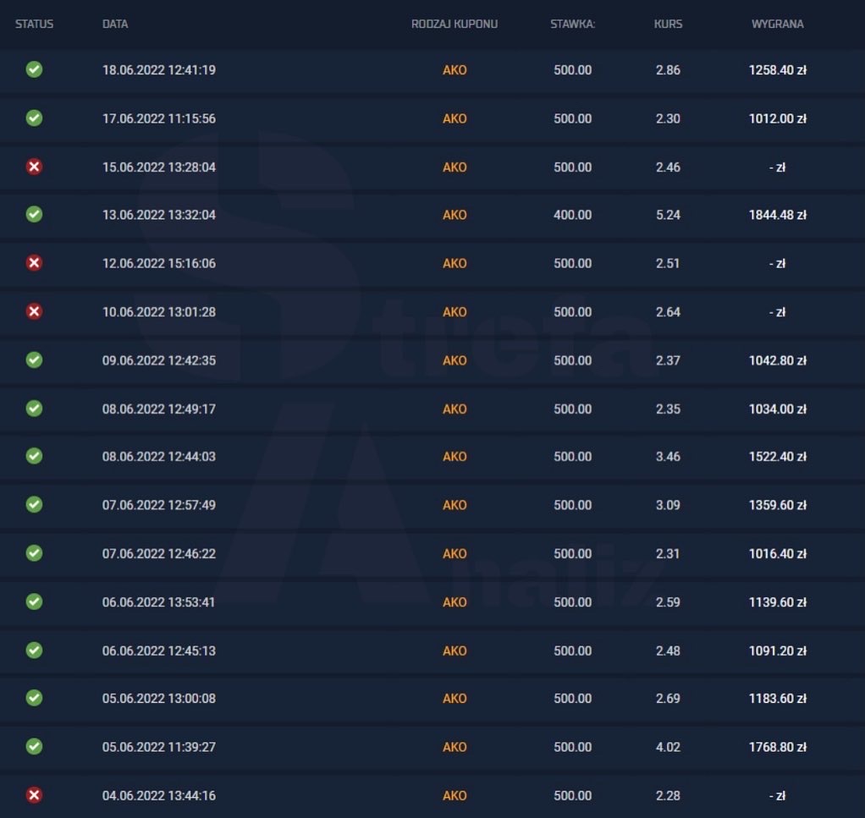Click winnings 1359.60 zł
The height and width of the screenshot is (818, 865).
pyautogui.click(x=777, y=506)
